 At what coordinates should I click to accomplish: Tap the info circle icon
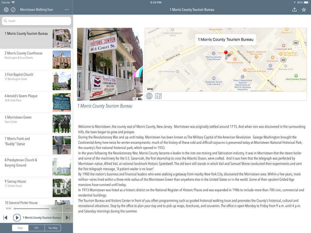13,10
